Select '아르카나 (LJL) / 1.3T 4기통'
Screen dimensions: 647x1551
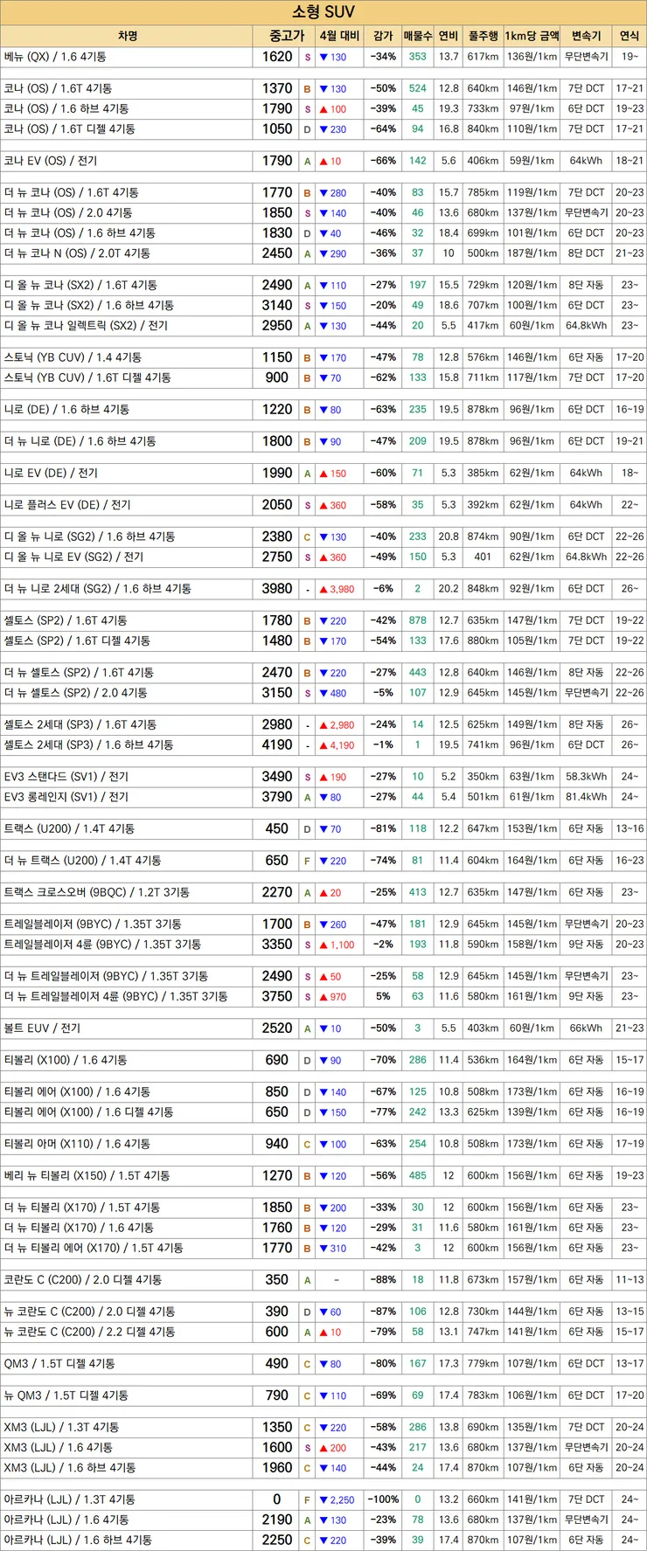pyautogui.click(x=69, y=1499)
